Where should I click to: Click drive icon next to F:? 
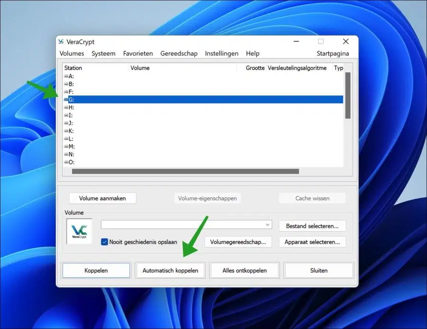tap(66, 92)
